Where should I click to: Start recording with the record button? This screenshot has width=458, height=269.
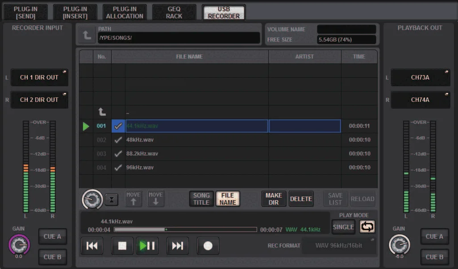point(208,246)
